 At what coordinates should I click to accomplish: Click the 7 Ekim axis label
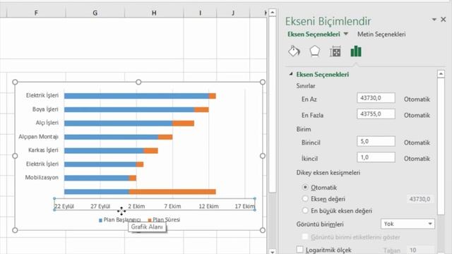coord(172,206)
